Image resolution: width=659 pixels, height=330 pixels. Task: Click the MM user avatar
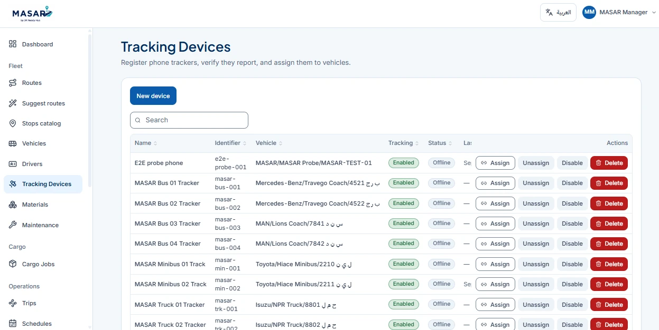(x=589, y=12)
